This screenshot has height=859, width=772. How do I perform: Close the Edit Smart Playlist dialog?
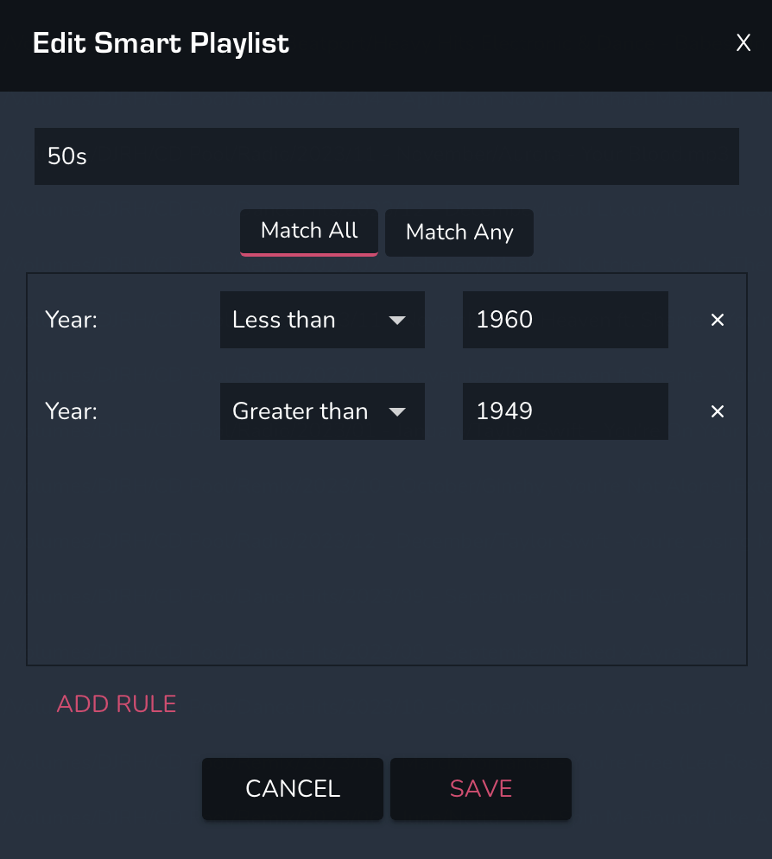[x=743, y=43]
